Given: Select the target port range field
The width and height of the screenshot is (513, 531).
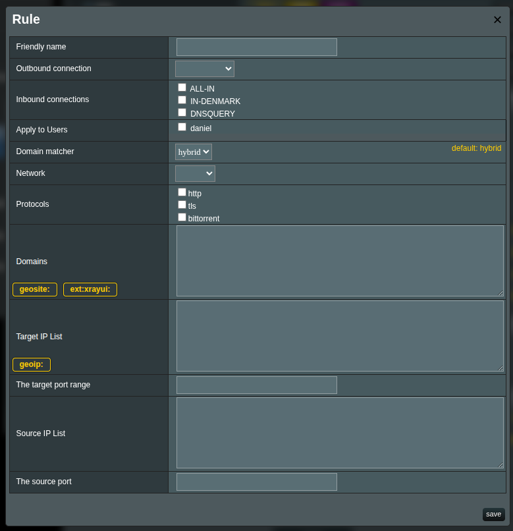Looking at the screenshot, I should 256,385.
